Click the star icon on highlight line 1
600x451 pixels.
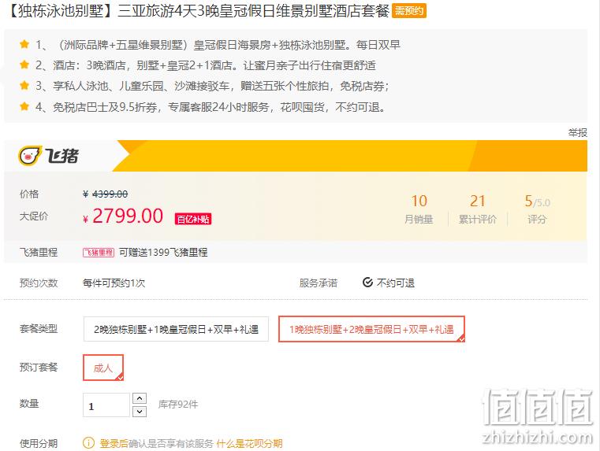tap(24, 44)
